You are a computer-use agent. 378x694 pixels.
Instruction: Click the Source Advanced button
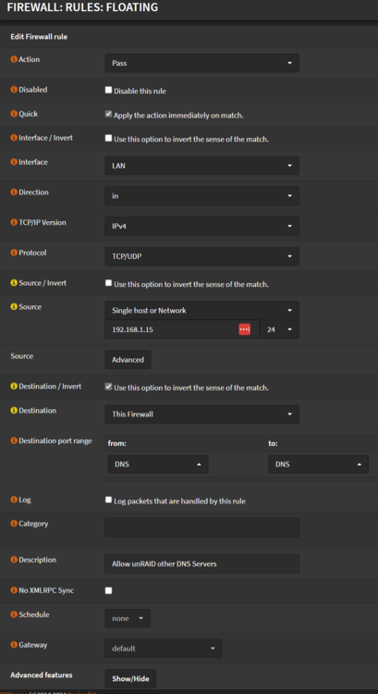tap(128, 360)
